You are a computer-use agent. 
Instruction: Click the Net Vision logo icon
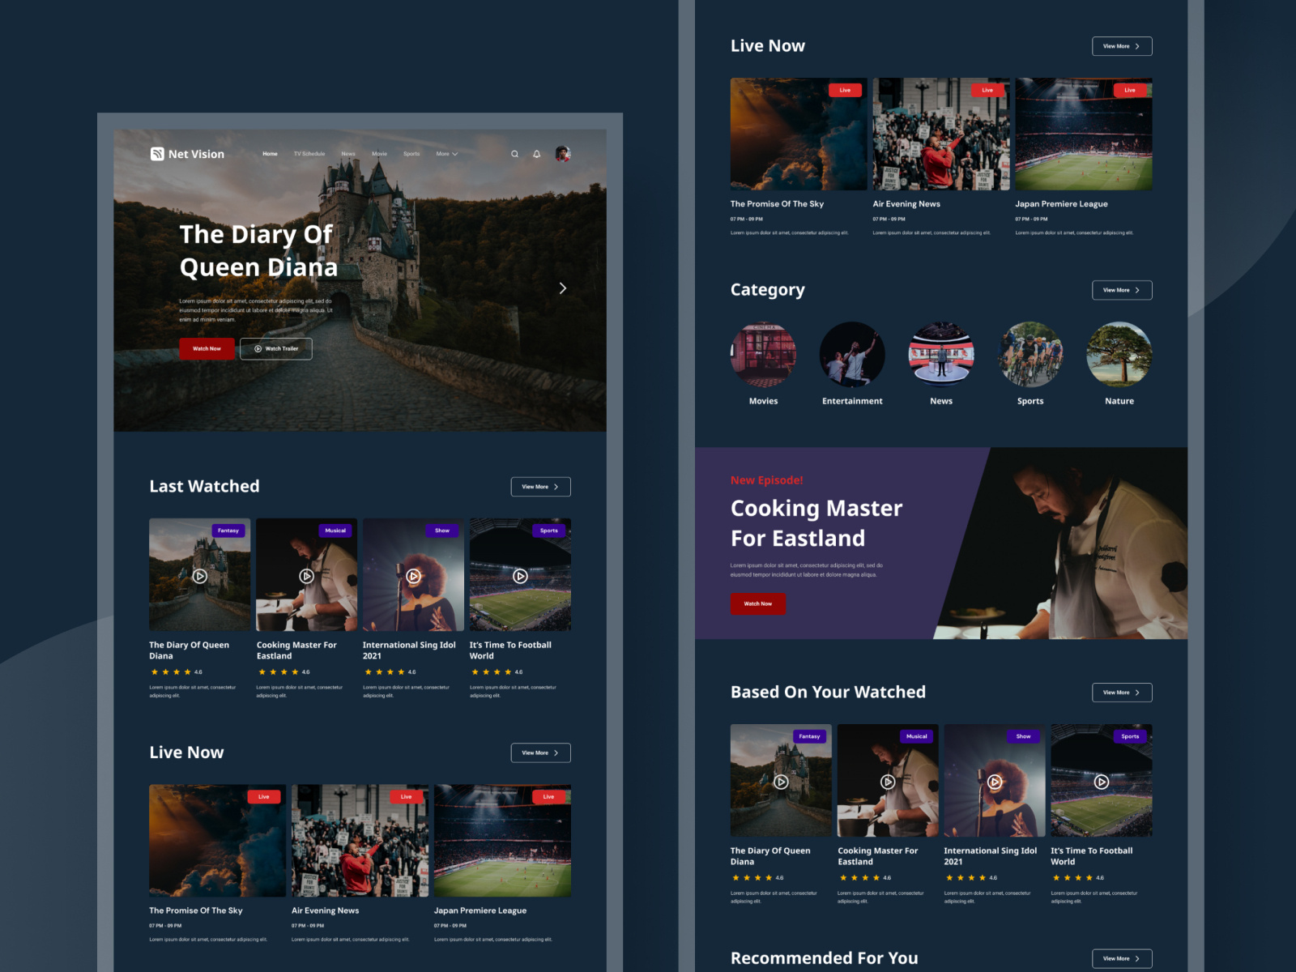[x=156, y=153]
